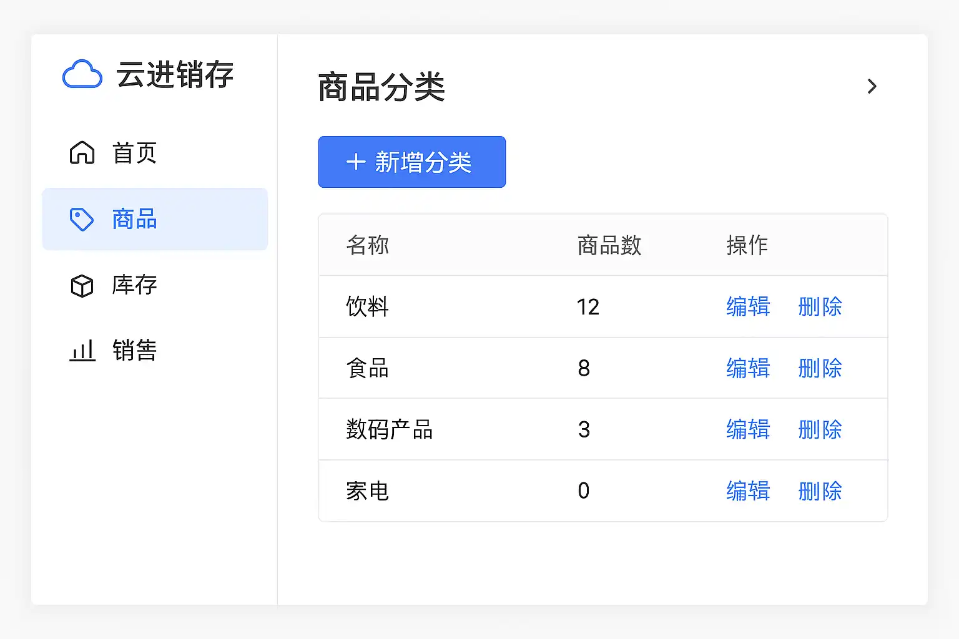
Task: Click the cloud logo icon
Action: pyautogui.click(x=82, y=74)
